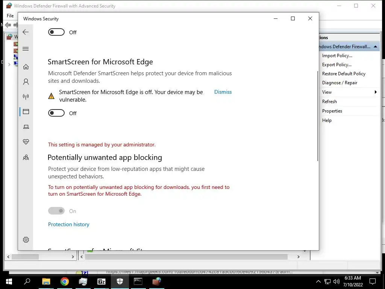Click the SmartScreen warning triangle icon

tap(51, 96)
